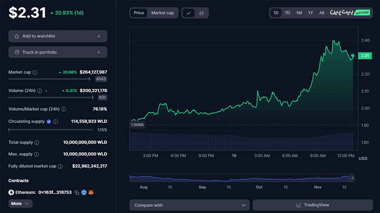The width and height of the screenshot is (380, 213).
Task: Click the MetaMask fox icon
Action: 91,192
